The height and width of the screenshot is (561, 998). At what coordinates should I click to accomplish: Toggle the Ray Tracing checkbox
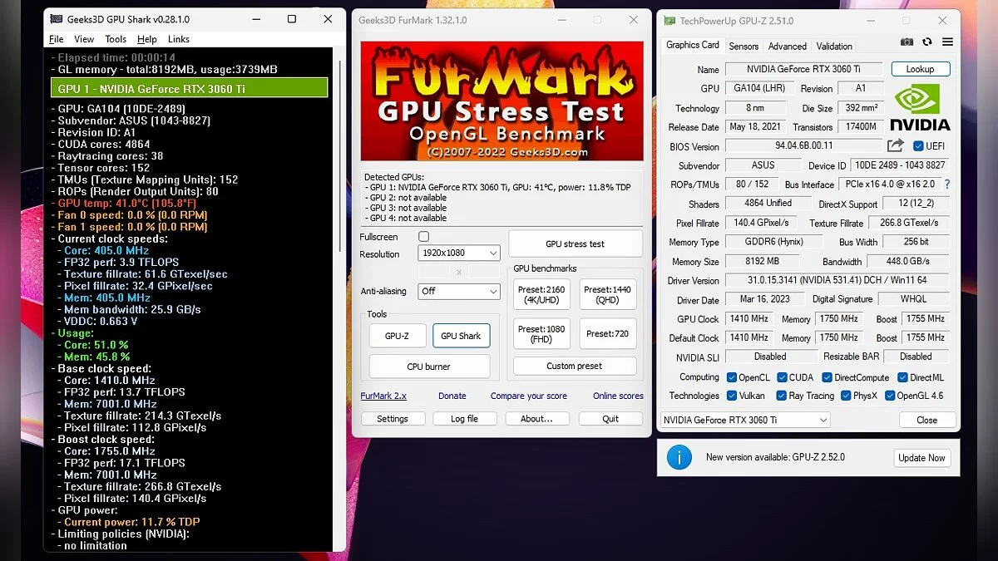pyautogui.click(x=780, y=396)
